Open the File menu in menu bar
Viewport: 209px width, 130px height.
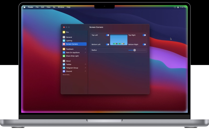(37, 7)
